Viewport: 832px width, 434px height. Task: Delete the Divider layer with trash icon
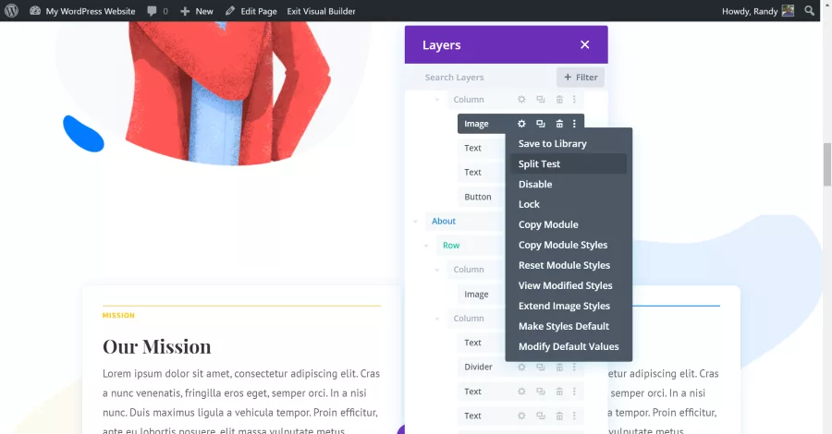pos(559,367)
